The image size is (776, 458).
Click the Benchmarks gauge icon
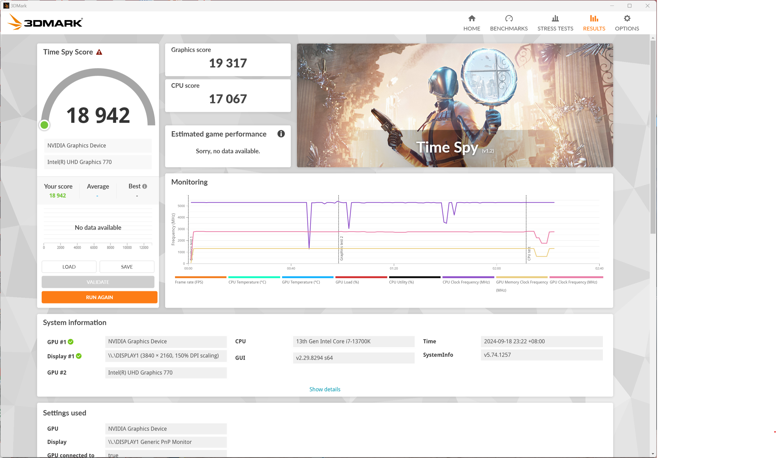coord(509,19)
